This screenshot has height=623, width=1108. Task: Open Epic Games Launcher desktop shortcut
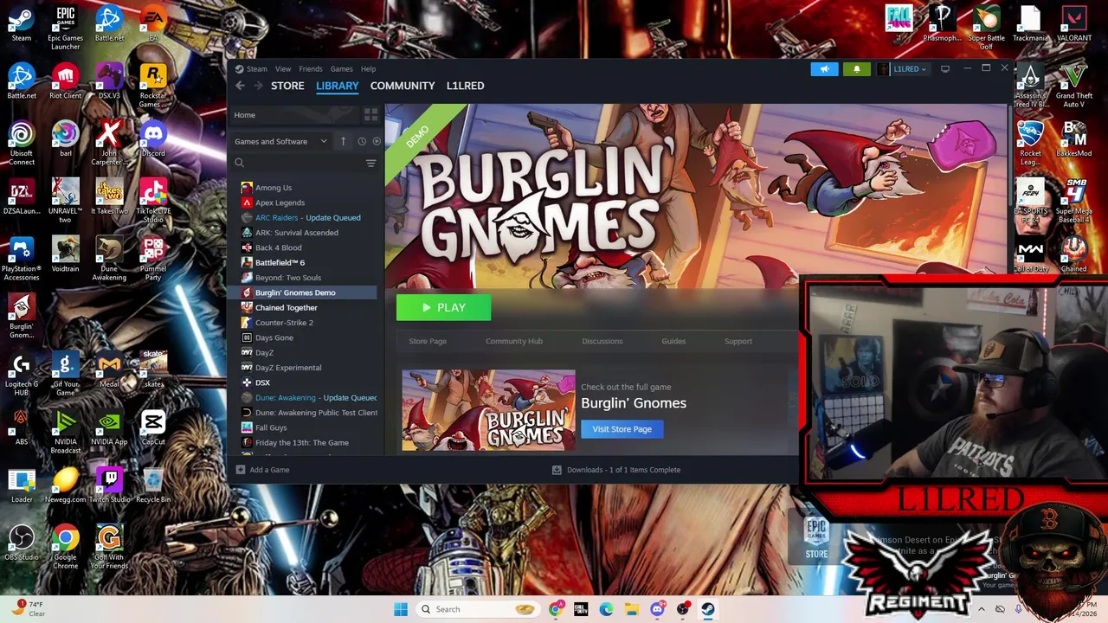tap(65, 28)
